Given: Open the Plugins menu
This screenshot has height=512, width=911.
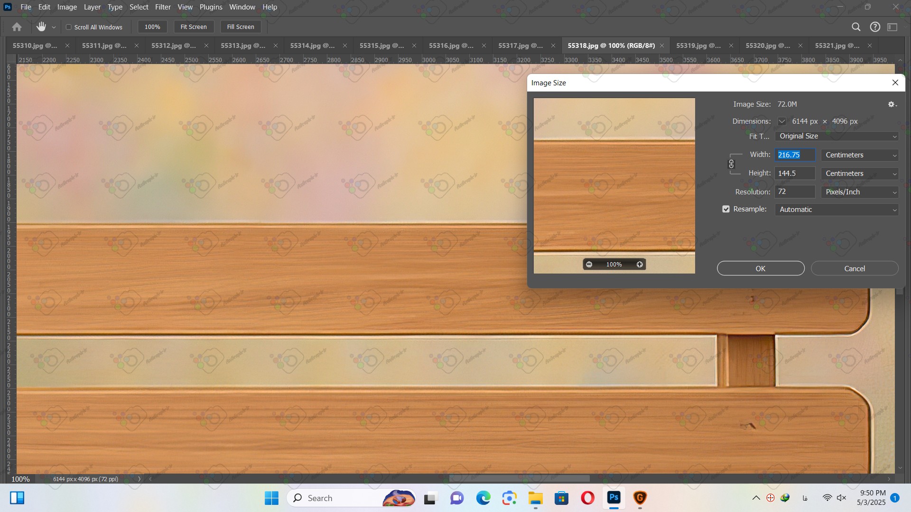Looking at the screenshot, I should click(211, 7).
